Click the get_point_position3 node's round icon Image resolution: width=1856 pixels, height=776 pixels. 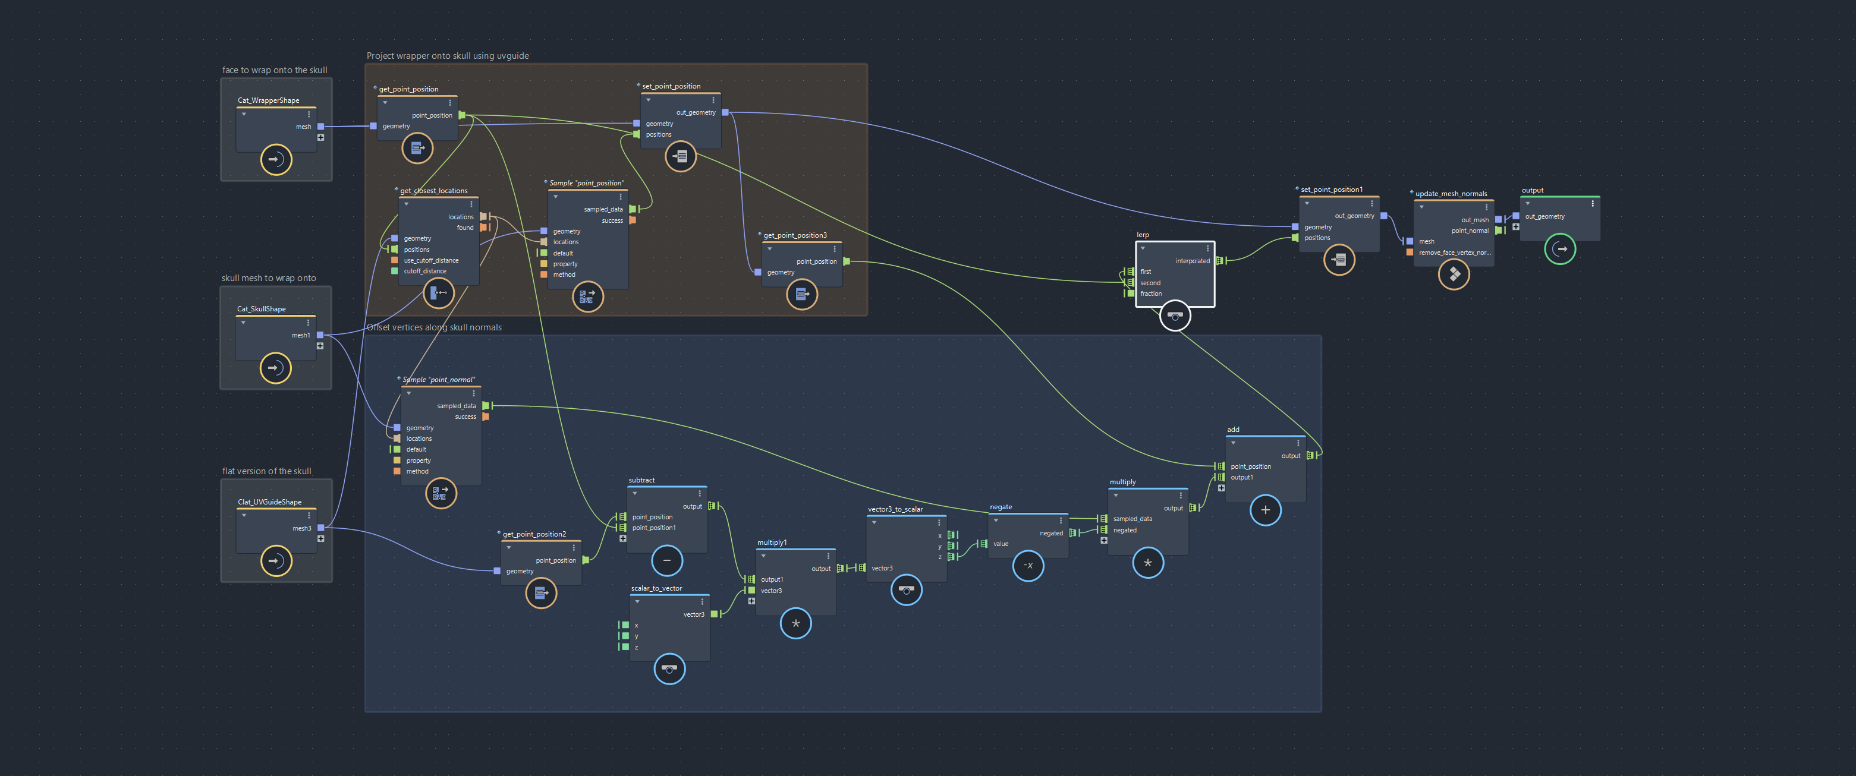coord(802,294)
